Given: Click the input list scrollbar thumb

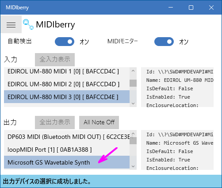Looking at the screenshot, I should pos(133,83).
